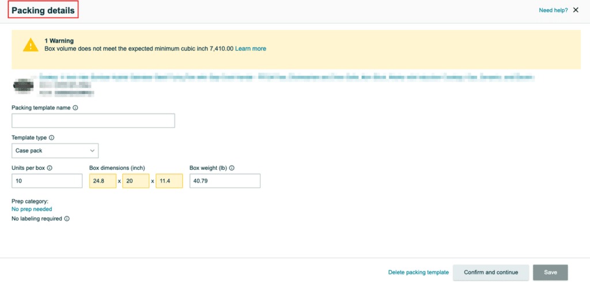The width and height of the screenshot is (590, 282).
Task: Expand the 'Case pack' template type dropdown
Action: [55, 151]
